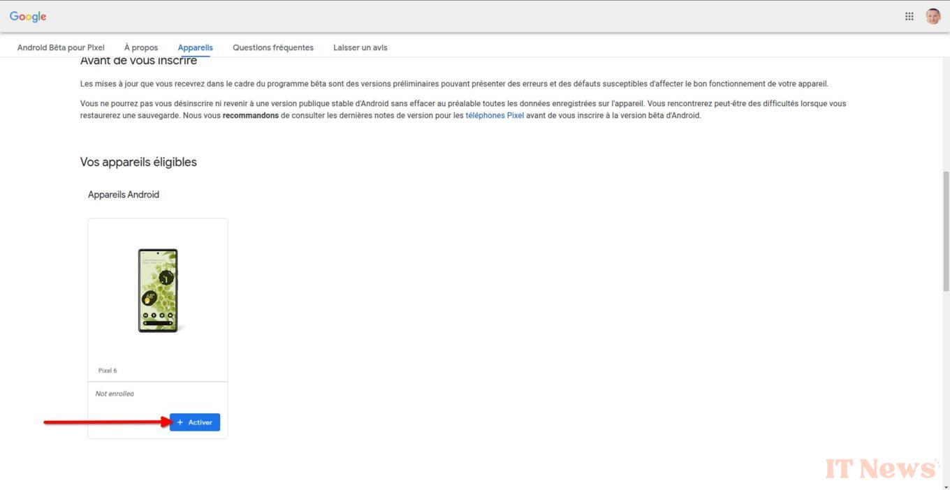The height and width of the screenshot is (490, 950).
Task: Click the IT News watermark logo
Action: pyautogui.click(x=882, y=468)
